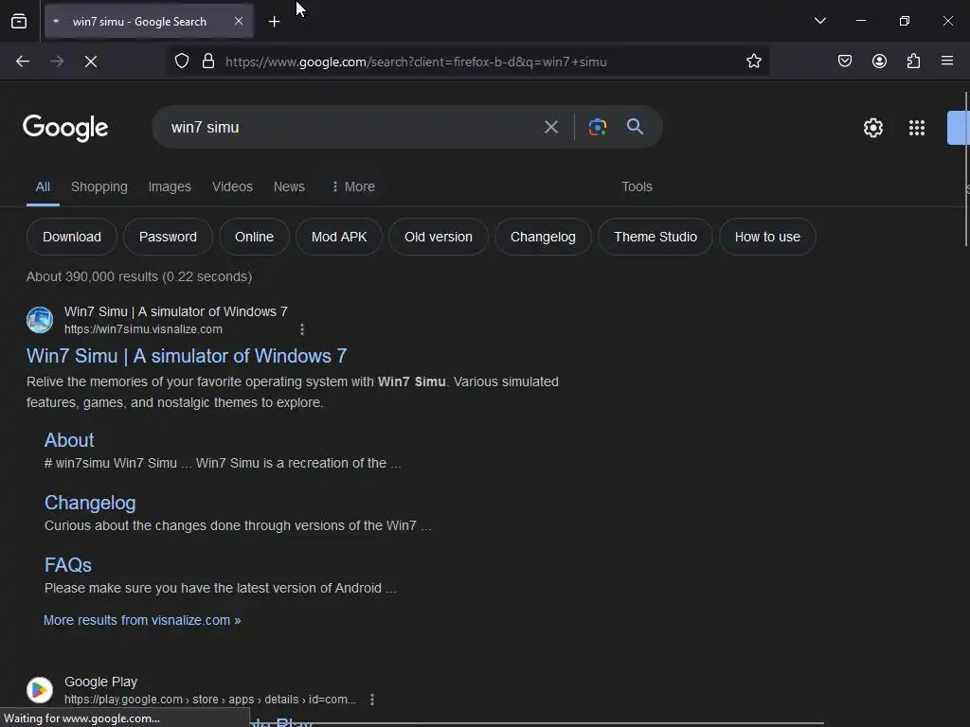Select the Old version suggestion chip
This screenshot has height=727, width=970.
tap(438, 237)
